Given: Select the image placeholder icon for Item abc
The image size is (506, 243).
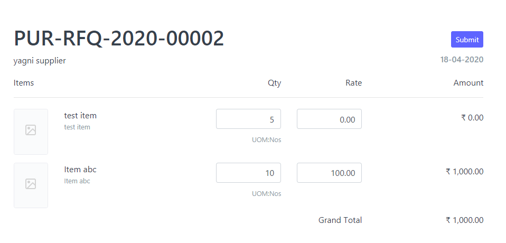Looking at the screenshot, I should click(31, 184).
